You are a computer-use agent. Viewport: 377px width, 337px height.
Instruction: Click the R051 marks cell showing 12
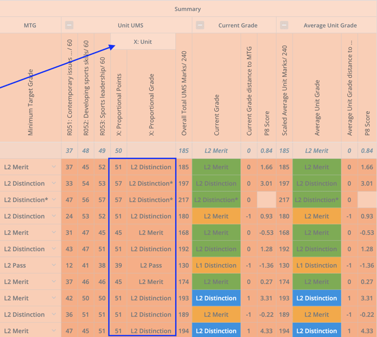tap(69, 265)
